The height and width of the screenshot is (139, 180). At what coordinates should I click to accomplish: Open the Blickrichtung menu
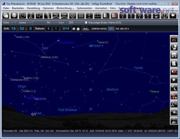click(x=65, y=8)
